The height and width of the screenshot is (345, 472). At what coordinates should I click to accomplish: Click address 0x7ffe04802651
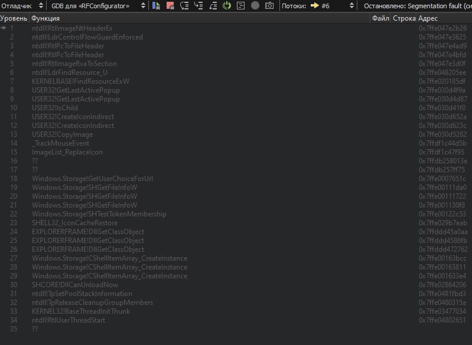(x=442, y=320)
